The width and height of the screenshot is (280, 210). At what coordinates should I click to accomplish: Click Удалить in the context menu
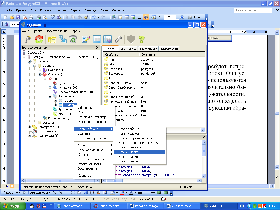tap(94, 133)
